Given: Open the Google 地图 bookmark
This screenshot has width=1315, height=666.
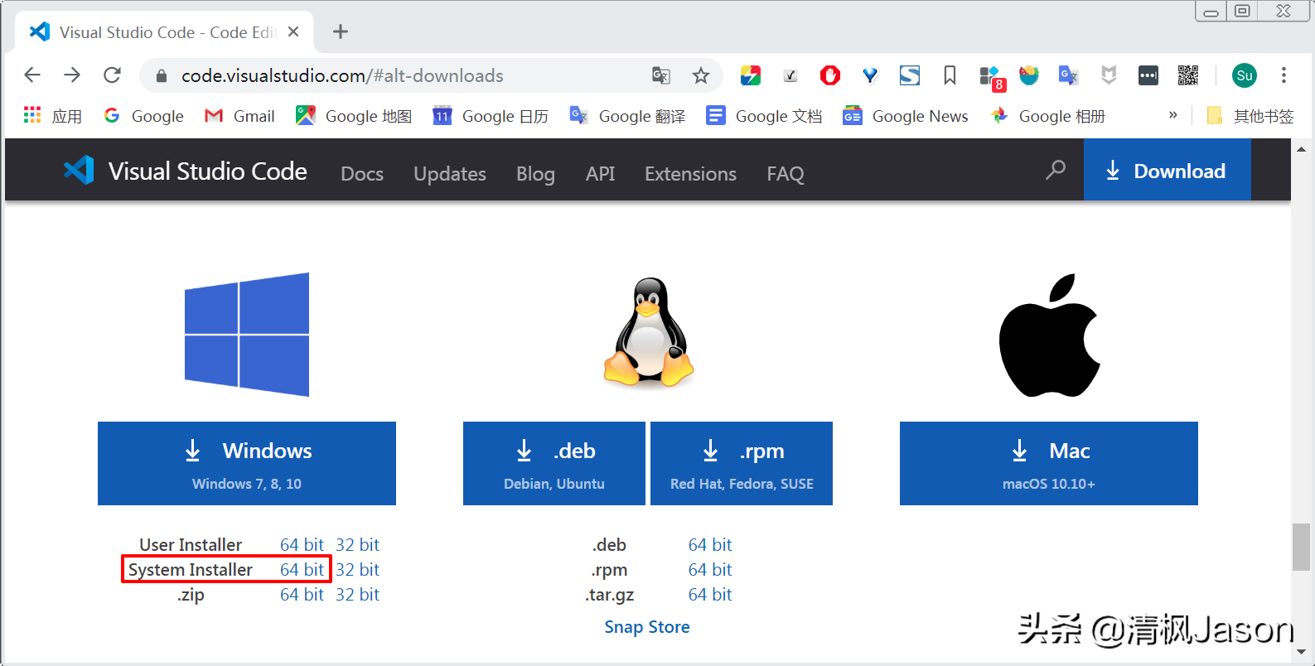Looking at the screenshot, I should click(354, 116).
